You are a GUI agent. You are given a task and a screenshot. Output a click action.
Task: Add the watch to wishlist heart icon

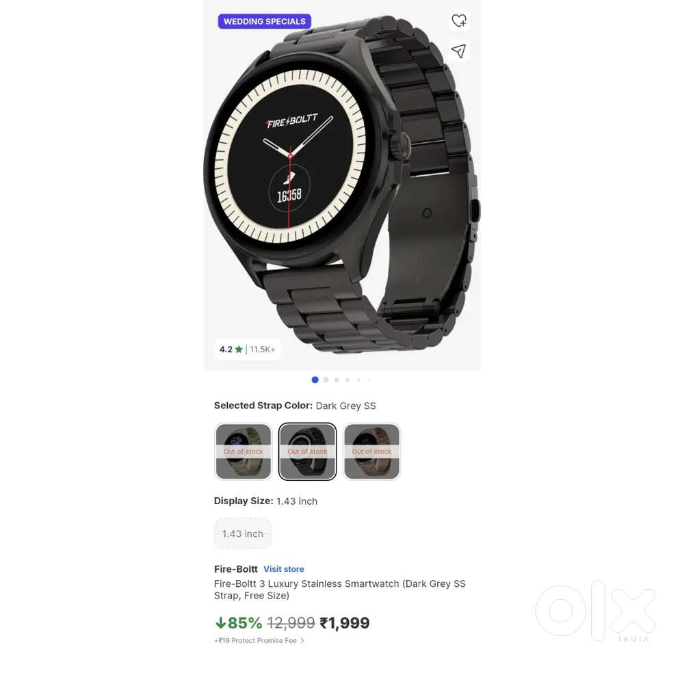(458, 21)
